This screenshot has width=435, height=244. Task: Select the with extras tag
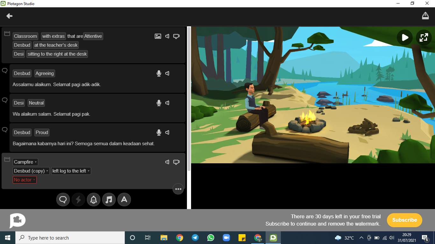coord(53,36)
